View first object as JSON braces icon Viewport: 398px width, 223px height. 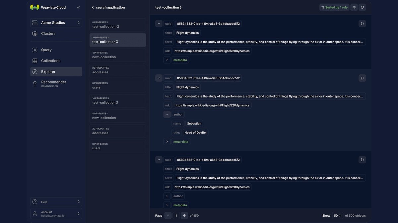[362, 23]
